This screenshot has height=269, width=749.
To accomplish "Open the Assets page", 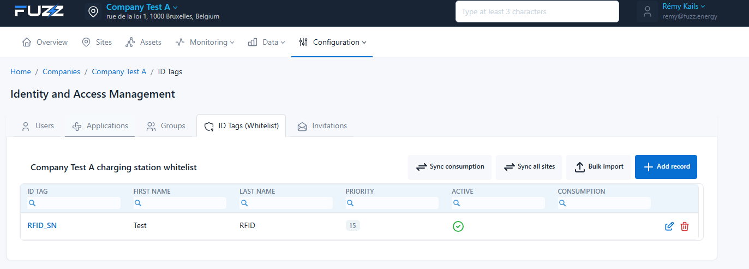I will click(143, 42).
